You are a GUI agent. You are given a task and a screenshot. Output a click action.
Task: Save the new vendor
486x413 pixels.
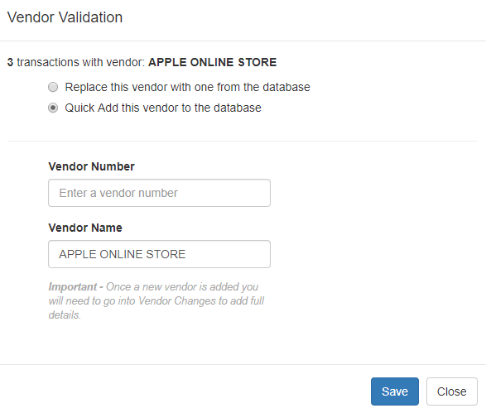395,391
